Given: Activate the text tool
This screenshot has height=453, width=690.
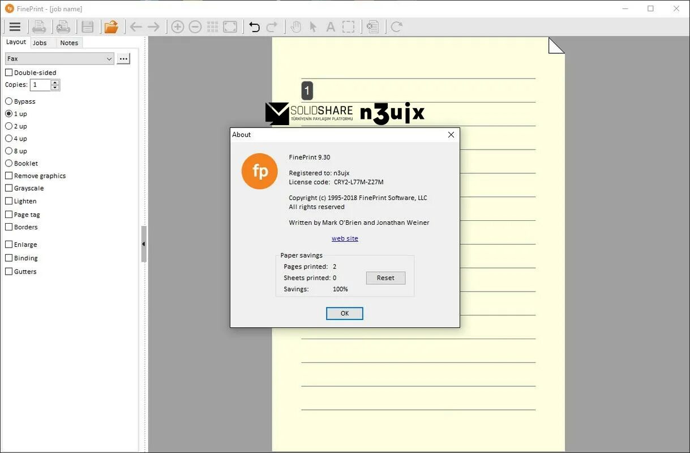Looking at the screenshot, I should coord(330,26).
